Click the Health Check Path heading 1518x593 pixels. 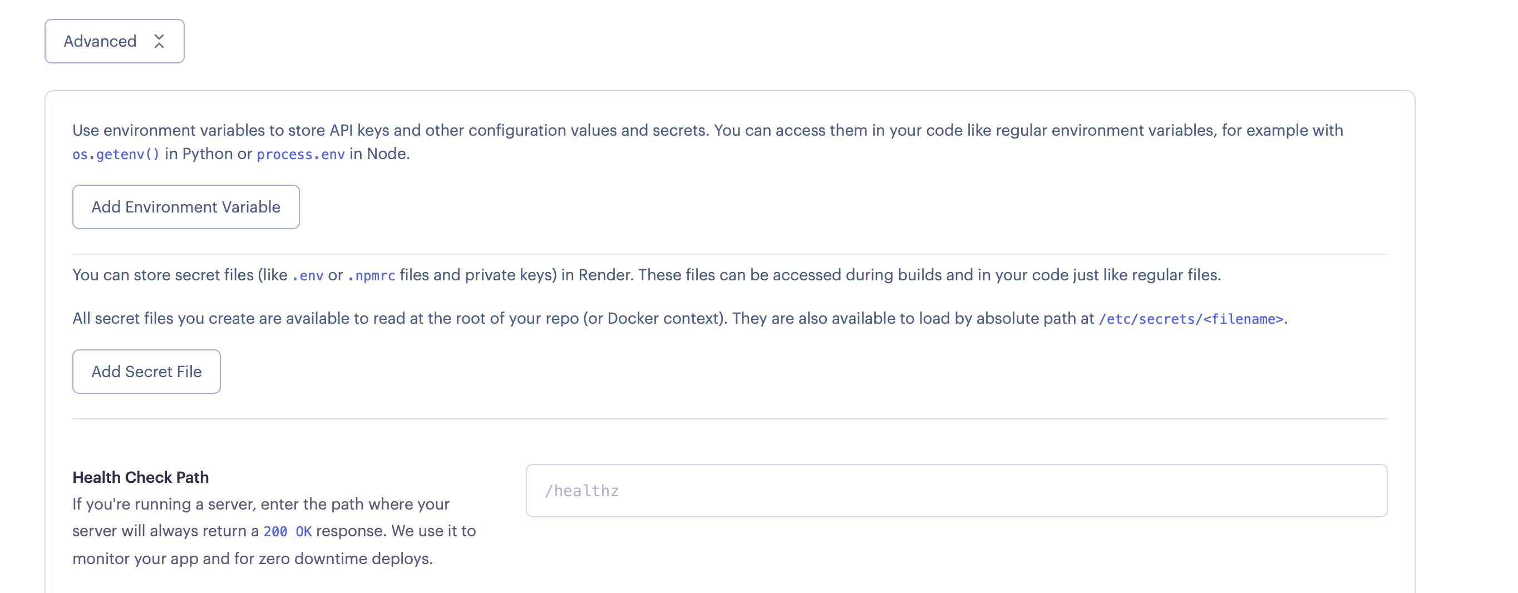141,477
